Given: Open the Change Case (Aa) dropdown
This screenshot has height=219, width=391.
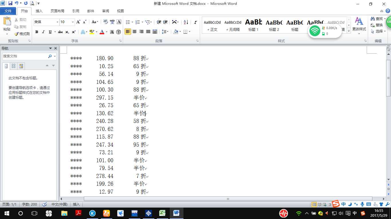Looking at the screenshot, I should coord(95,22).
